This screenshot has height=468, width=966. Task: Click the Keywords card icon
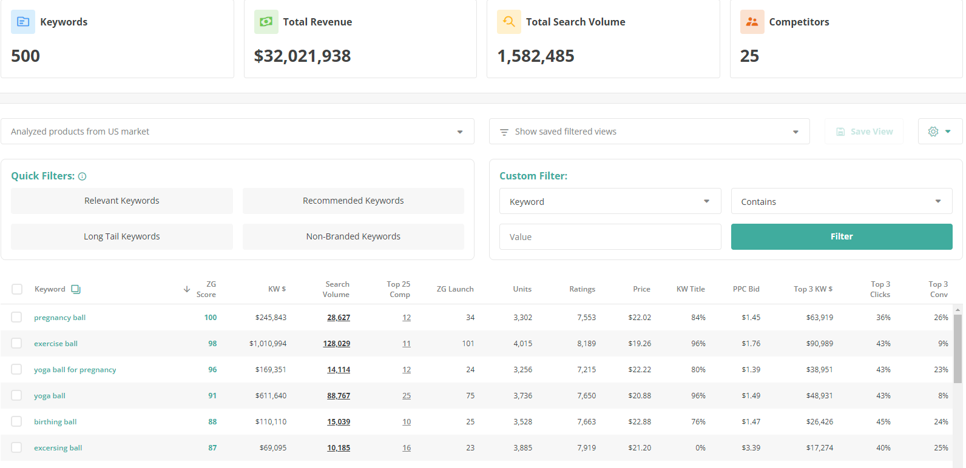point(23,22)
